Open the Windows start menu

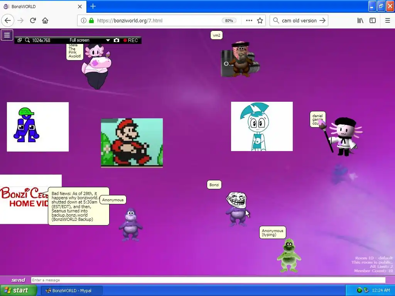18,290
